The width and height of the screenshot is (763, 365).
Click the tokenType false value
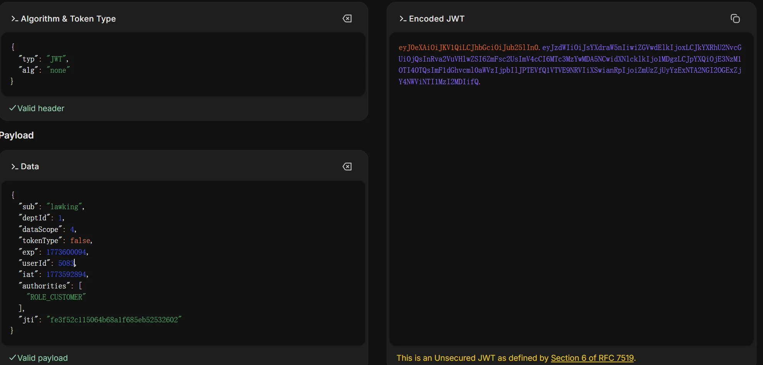click(80, 241)
